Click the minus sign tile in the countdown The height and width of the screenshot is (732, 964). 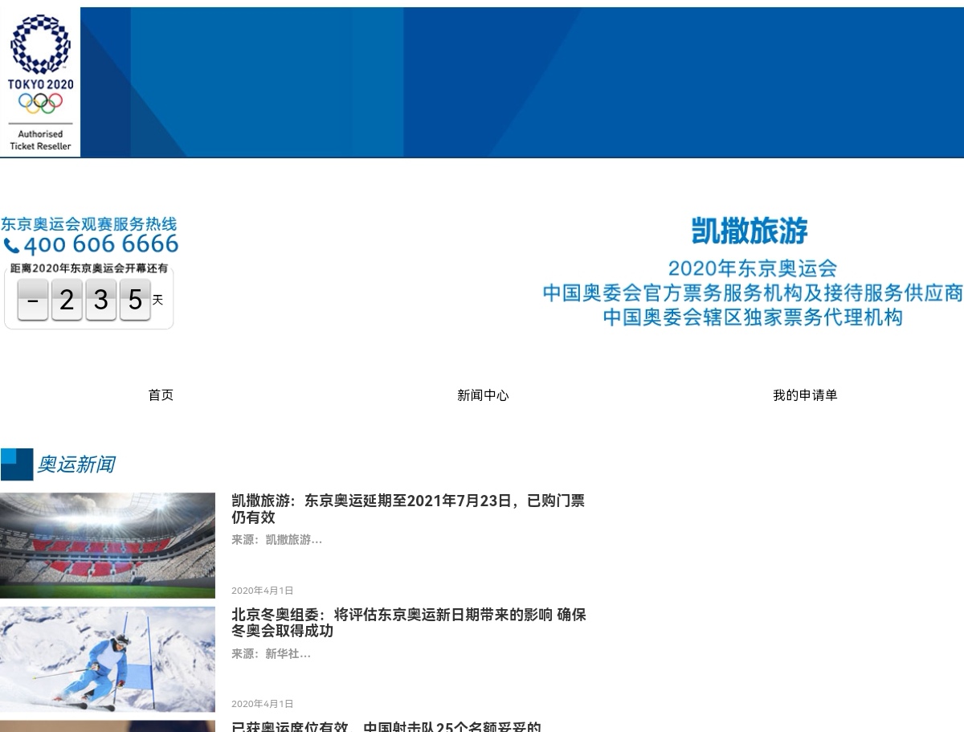point(33,301)
